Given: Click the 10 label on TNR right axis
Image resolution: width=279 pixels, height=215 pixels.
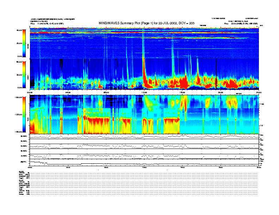Looking at the screenshot, I should (x=262, y=125).
